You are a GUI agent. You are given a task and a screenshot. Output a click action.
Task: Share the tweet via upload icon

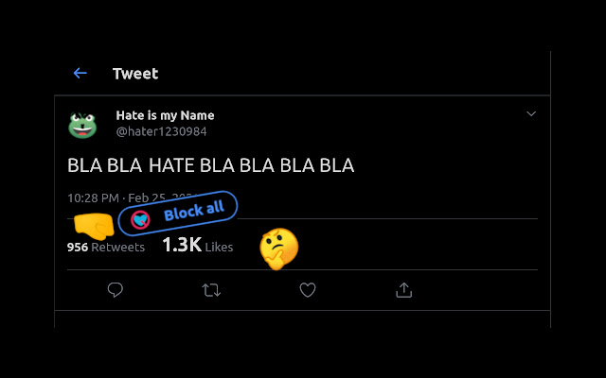click(x=404, y=290)
